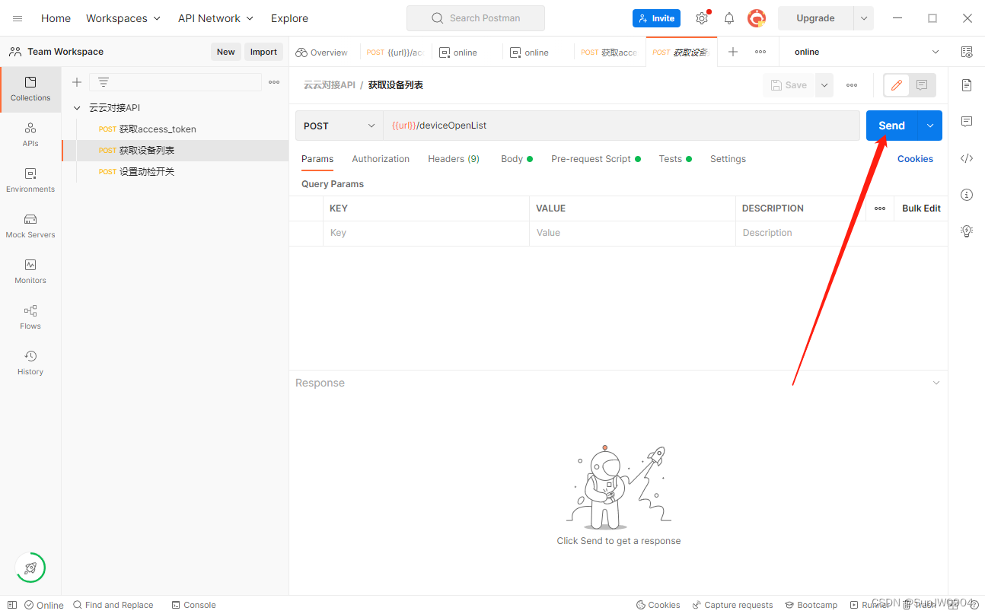Switch to comment mode icon
985x614 pixels.
922,85
